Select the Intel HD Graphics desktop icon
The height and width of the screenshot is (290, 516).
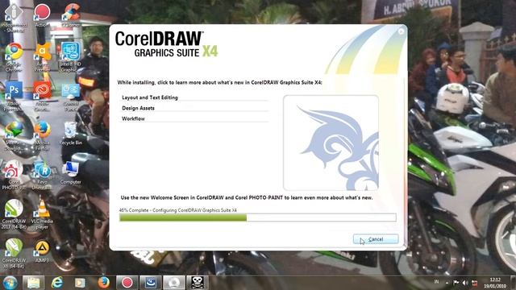click(71, 57)
